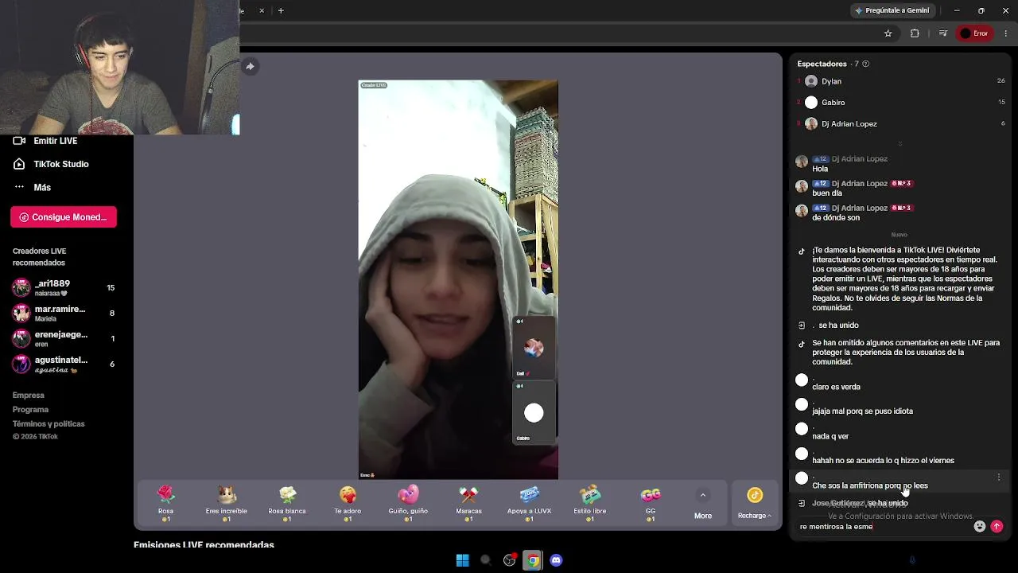Open Discord from the taskbar

click(556, 560)
